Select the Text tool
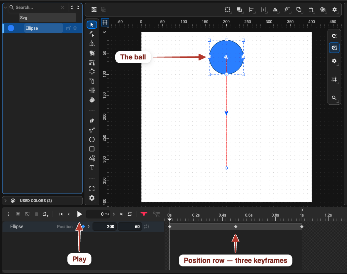The width and height of the screenshot is (347, 274). point(92,167)
